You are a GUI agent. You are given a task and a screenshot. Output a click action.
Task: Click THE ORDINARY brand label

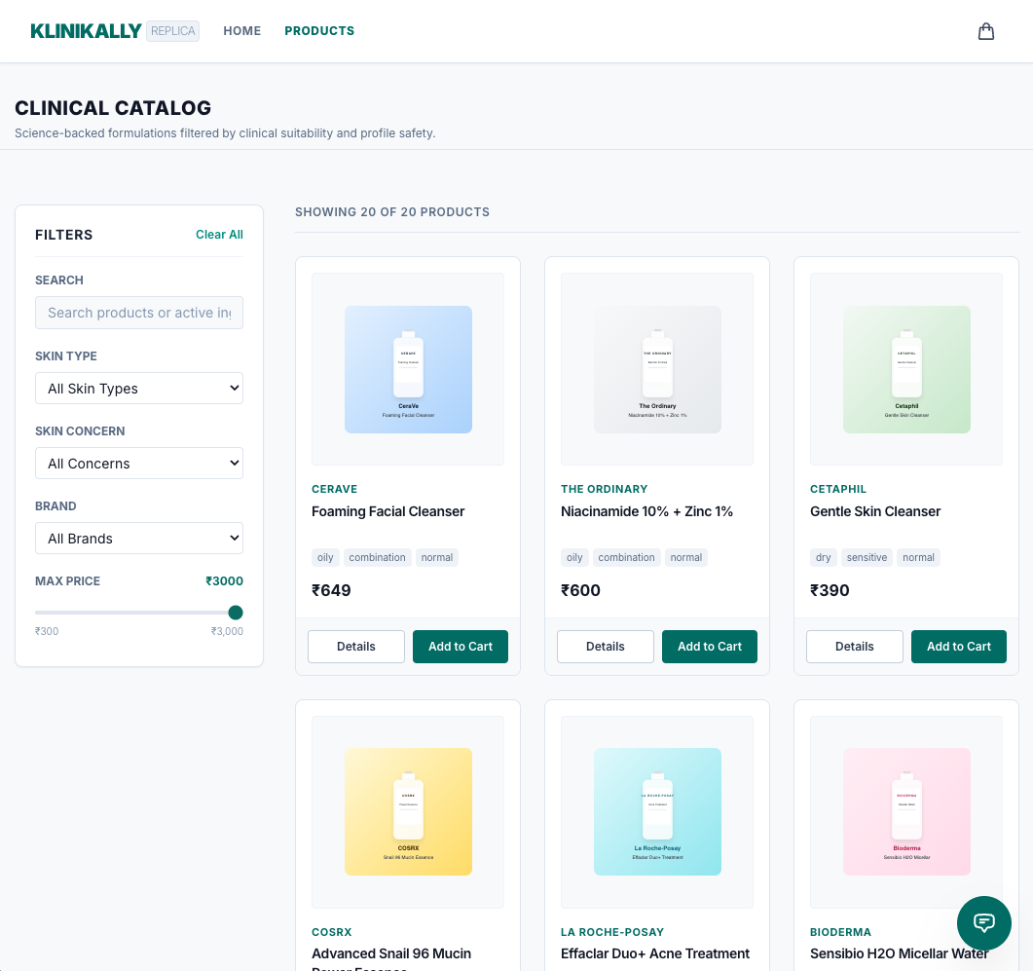coord(604,489)
